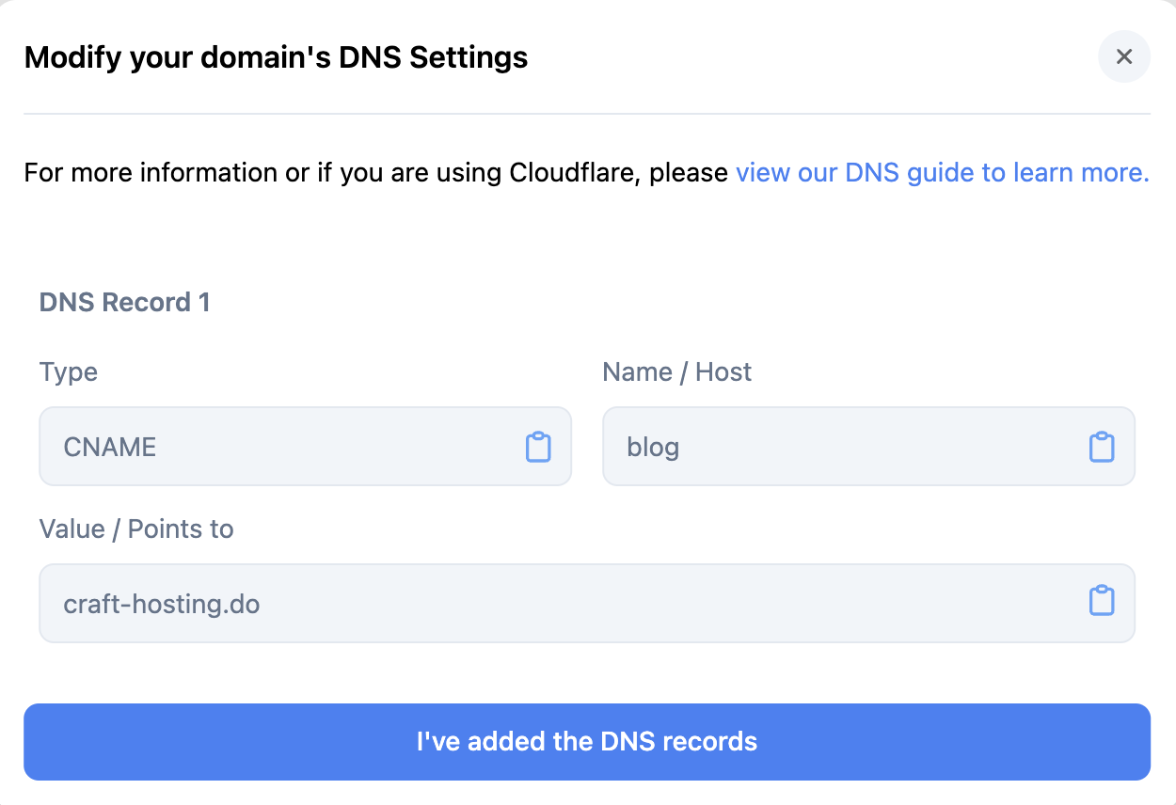This screenshot has height=805, width=1176.
Task: Select the Name / Host field showing blog
Action: [x=847, y=447]
